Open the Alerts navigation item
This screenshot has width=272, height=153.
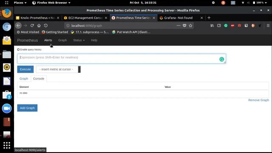[x=48, y=40]
